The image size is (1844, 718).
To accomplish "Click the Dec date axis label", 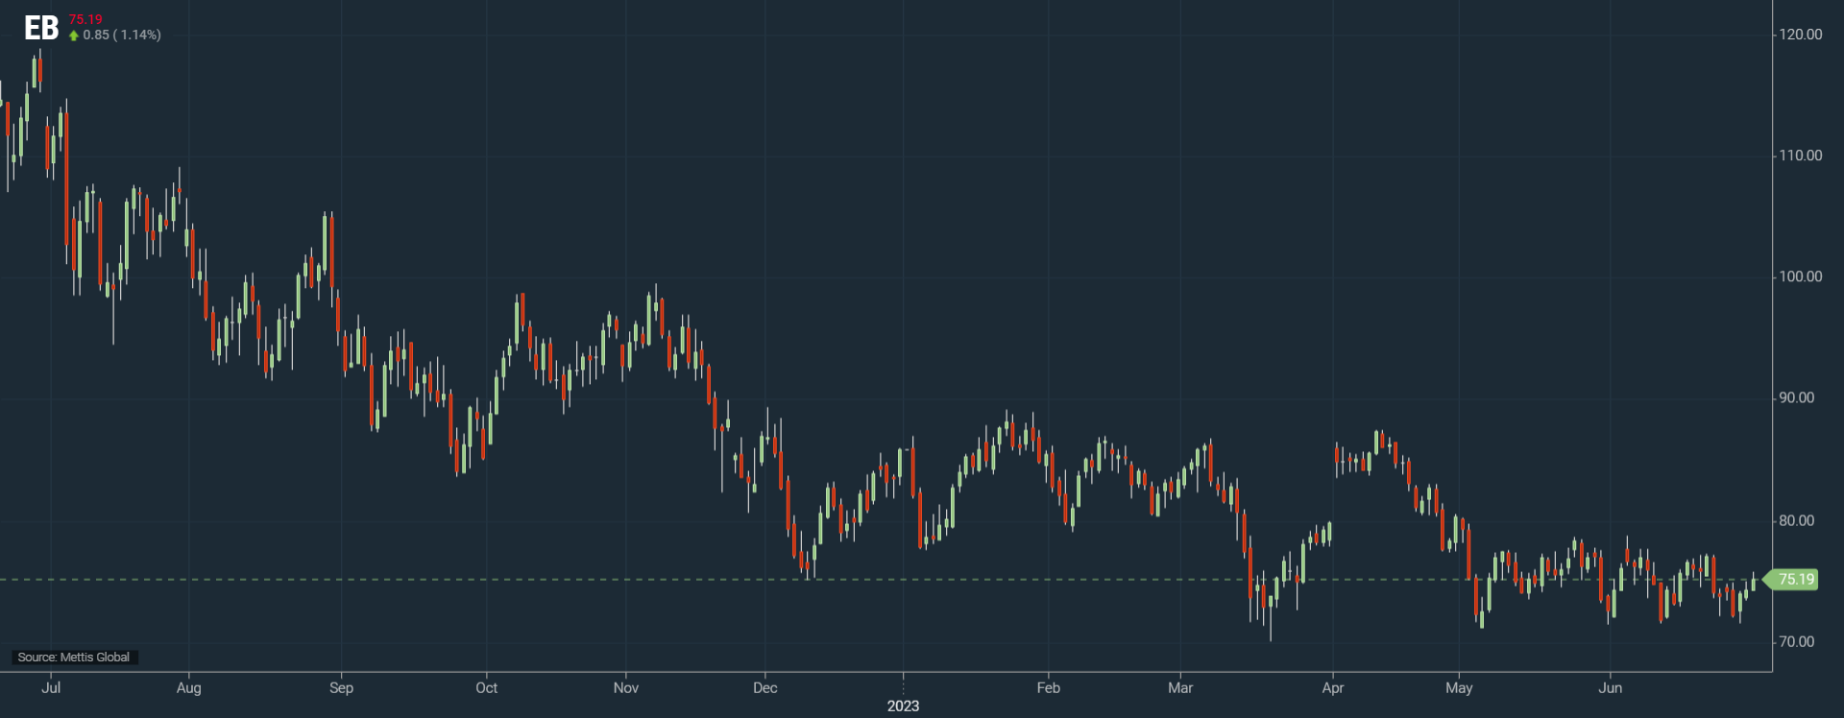I will [x=765, y=687].
